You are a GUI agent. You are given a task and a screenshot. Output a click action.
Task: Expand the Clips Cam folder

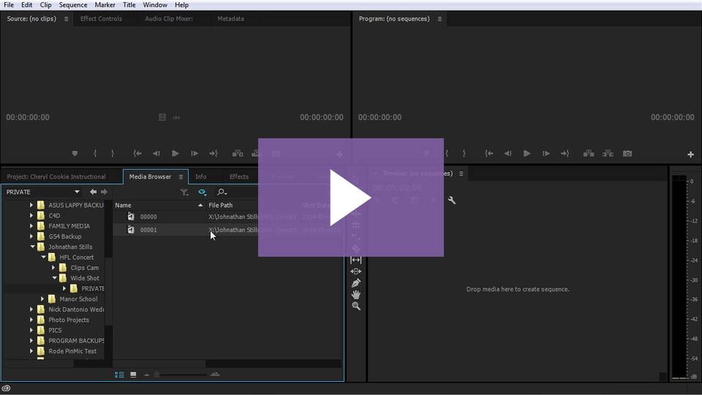[x=53, y=268]
